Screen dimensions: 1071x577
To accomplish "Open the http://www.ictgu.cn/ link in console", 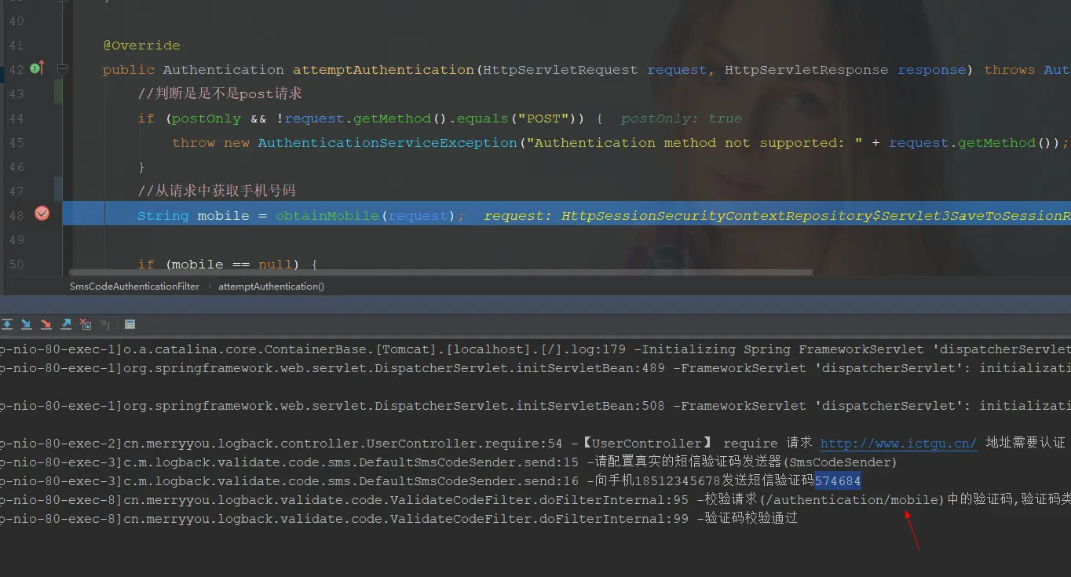I will point(898,444).
